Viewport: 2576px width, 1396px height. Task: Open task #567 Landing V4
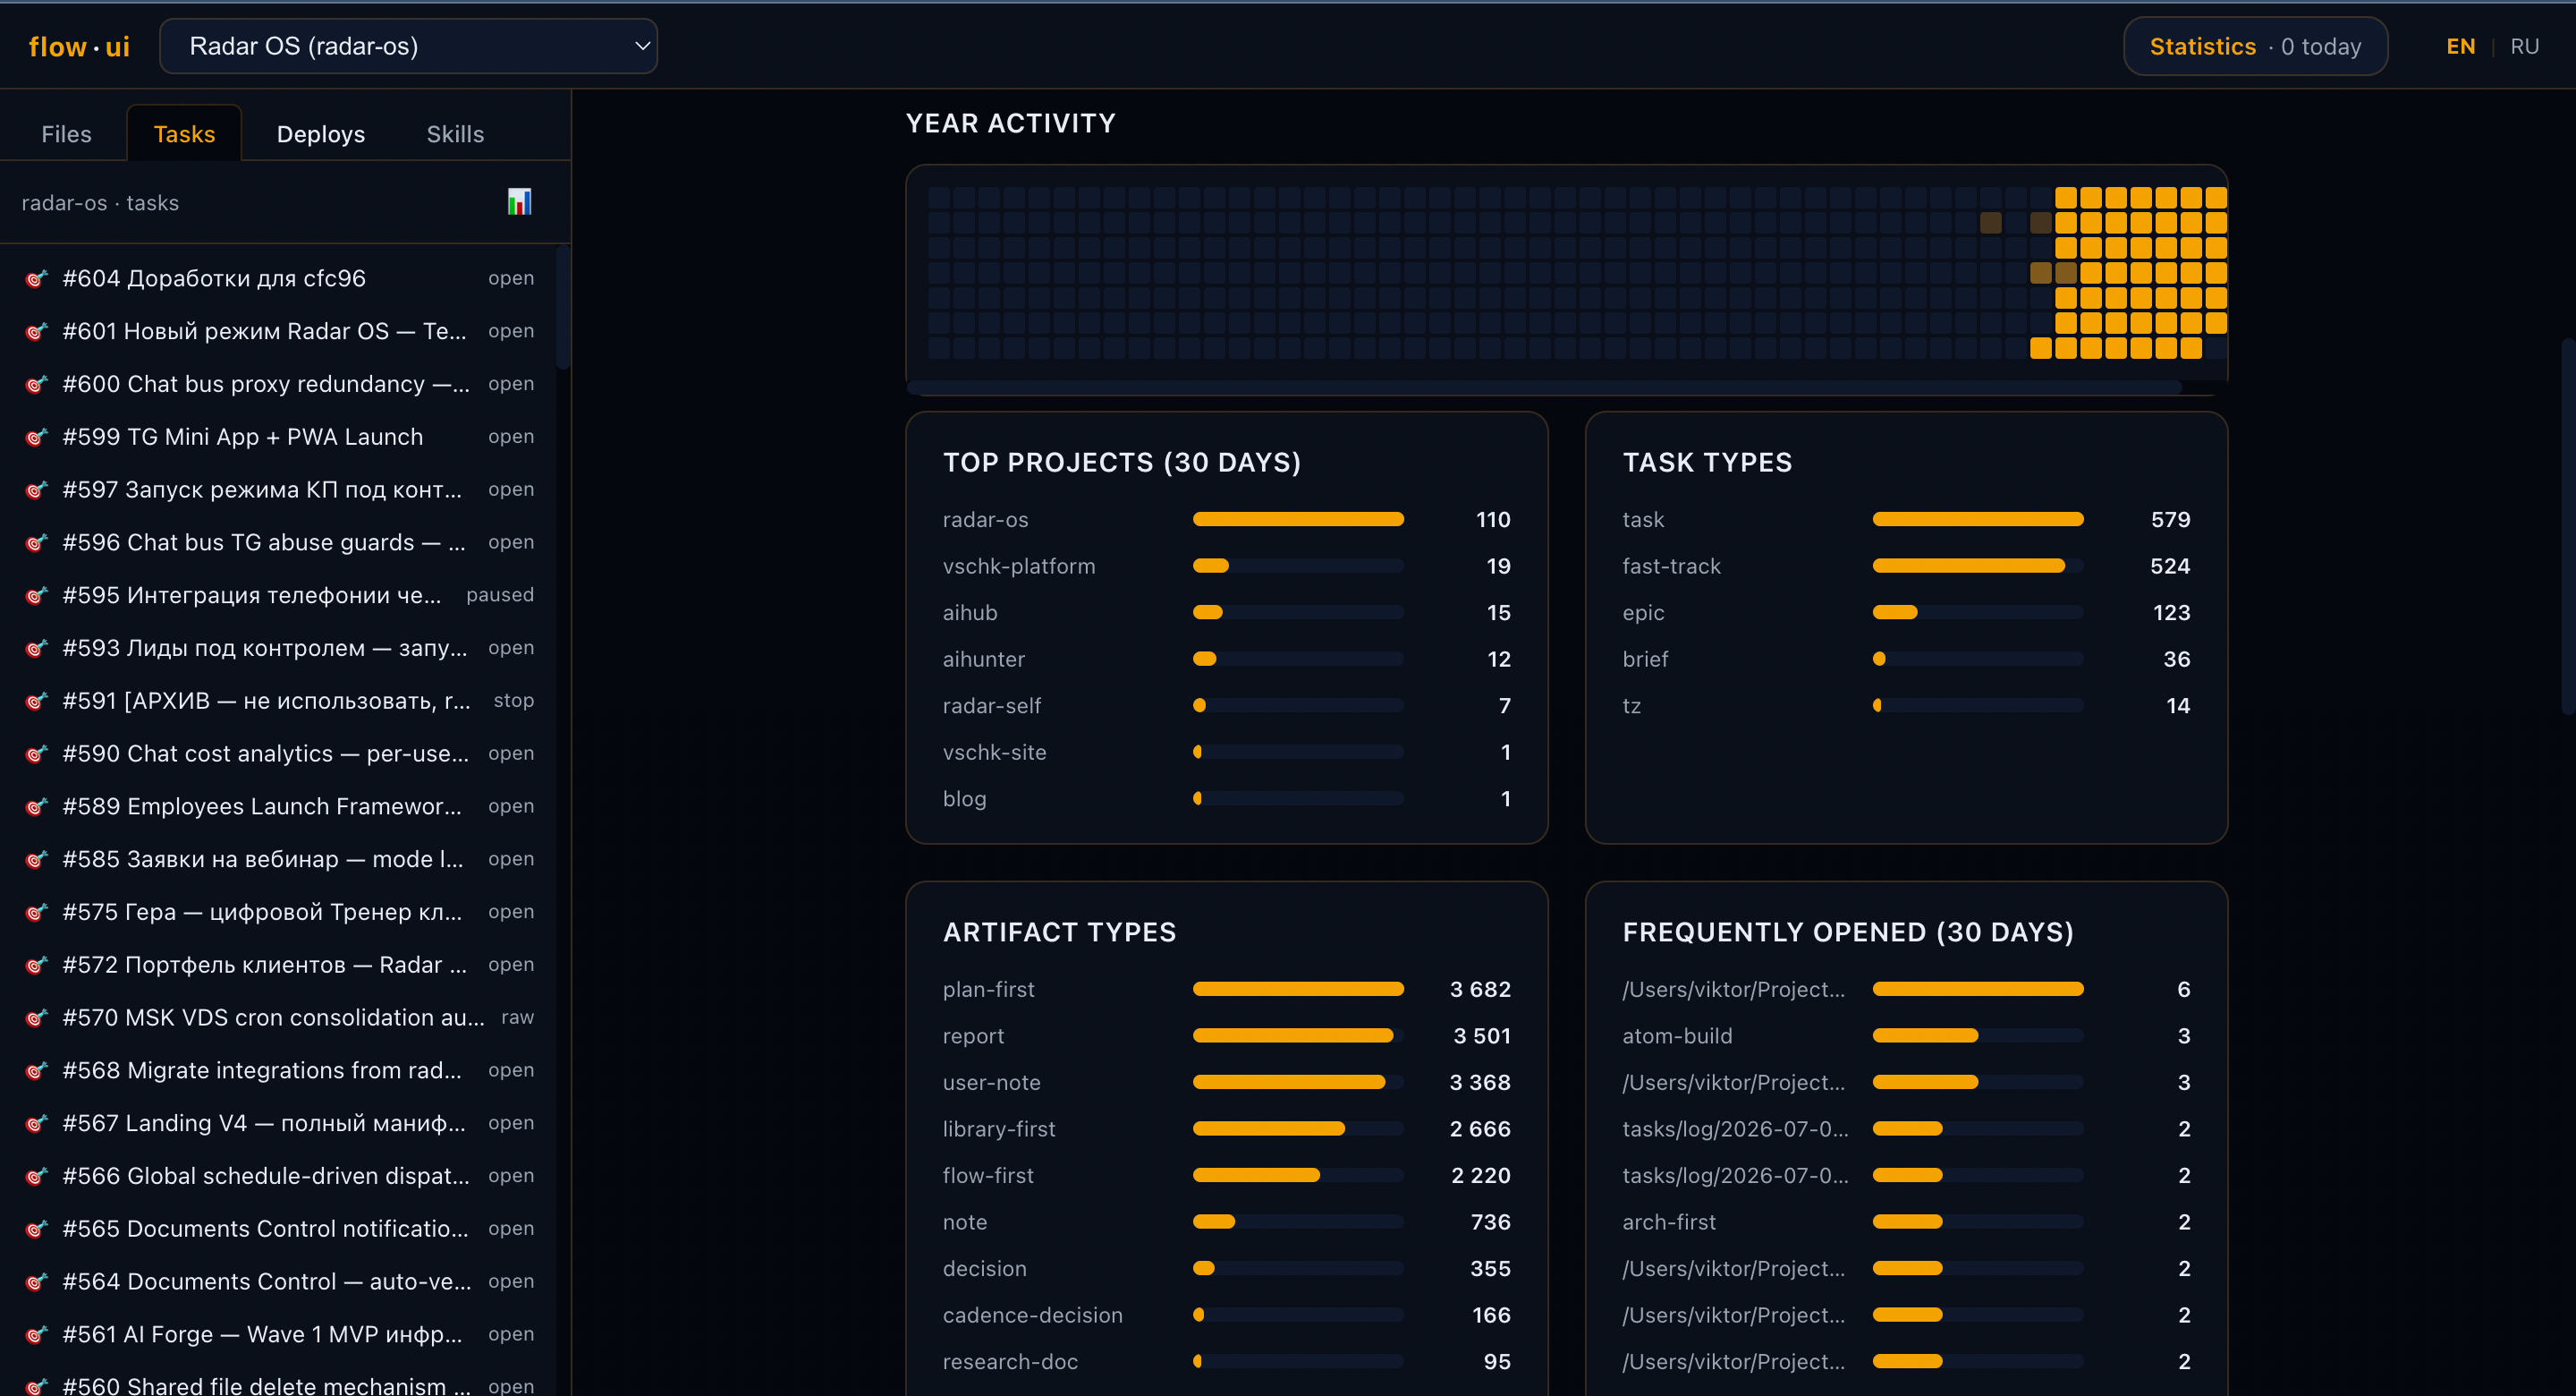pos(280,1123)
